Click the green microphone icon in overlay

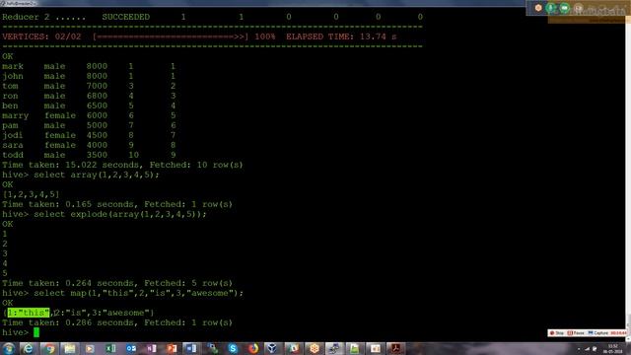tap(551, 8)
